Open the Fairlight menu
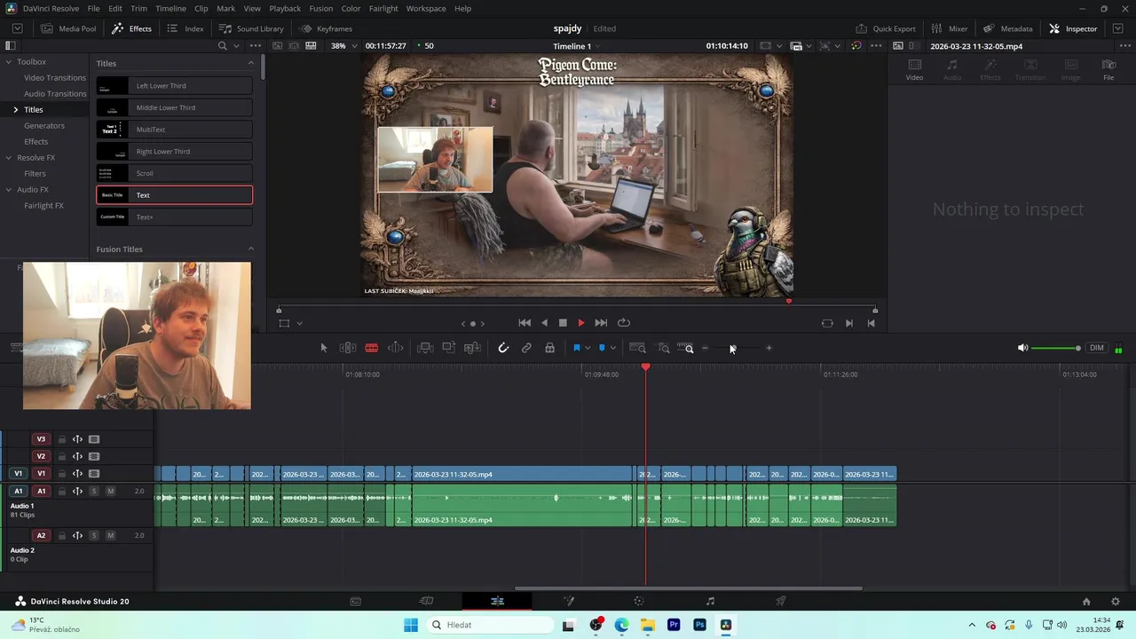 [x=383, y=8]
